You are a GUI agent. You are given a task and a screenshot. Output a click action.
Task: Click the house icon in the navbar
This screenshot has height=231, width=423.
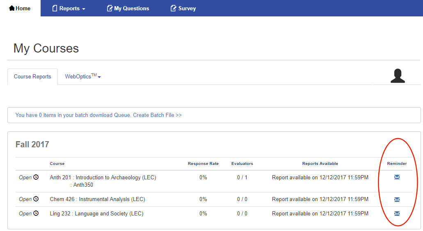pyautogui.click(x=11, y=8)
